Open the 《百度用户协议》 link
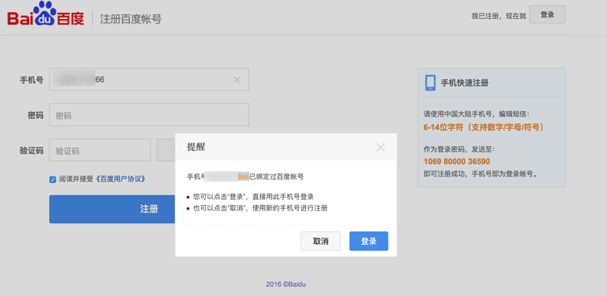 coord(121,179)
